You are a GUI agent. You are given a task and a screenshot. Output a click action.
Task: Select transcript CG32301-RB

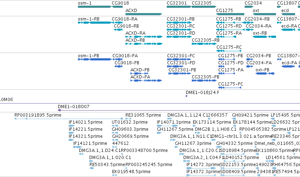[x=179, y=23]
